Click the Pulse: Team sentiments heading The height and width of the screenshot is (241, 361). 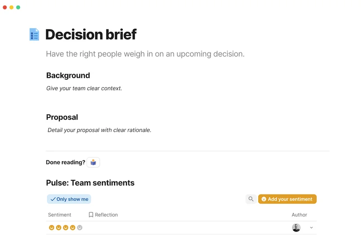(90, 183)
